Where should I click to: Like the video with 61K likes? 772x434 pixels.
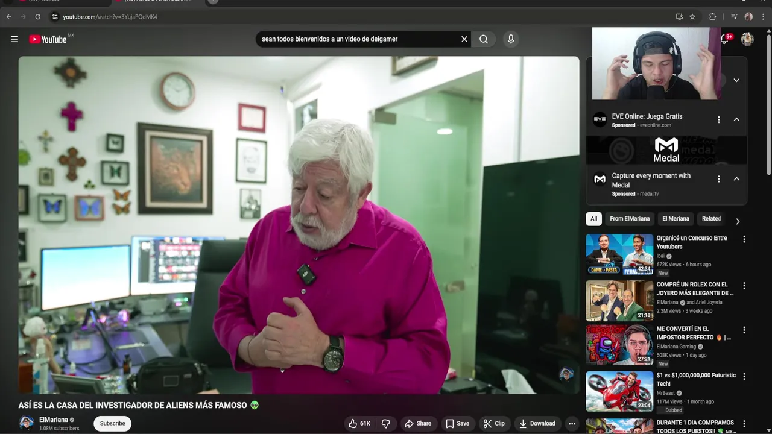point(359,424)
